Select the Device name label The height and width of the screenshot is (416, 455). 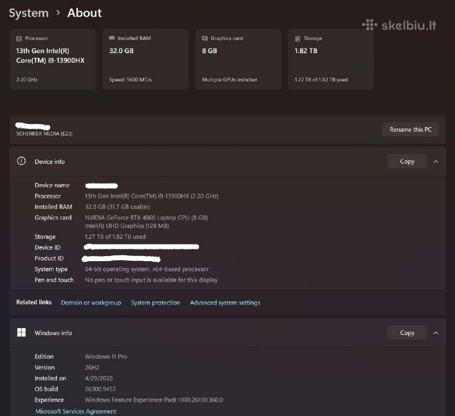point(52,185)
